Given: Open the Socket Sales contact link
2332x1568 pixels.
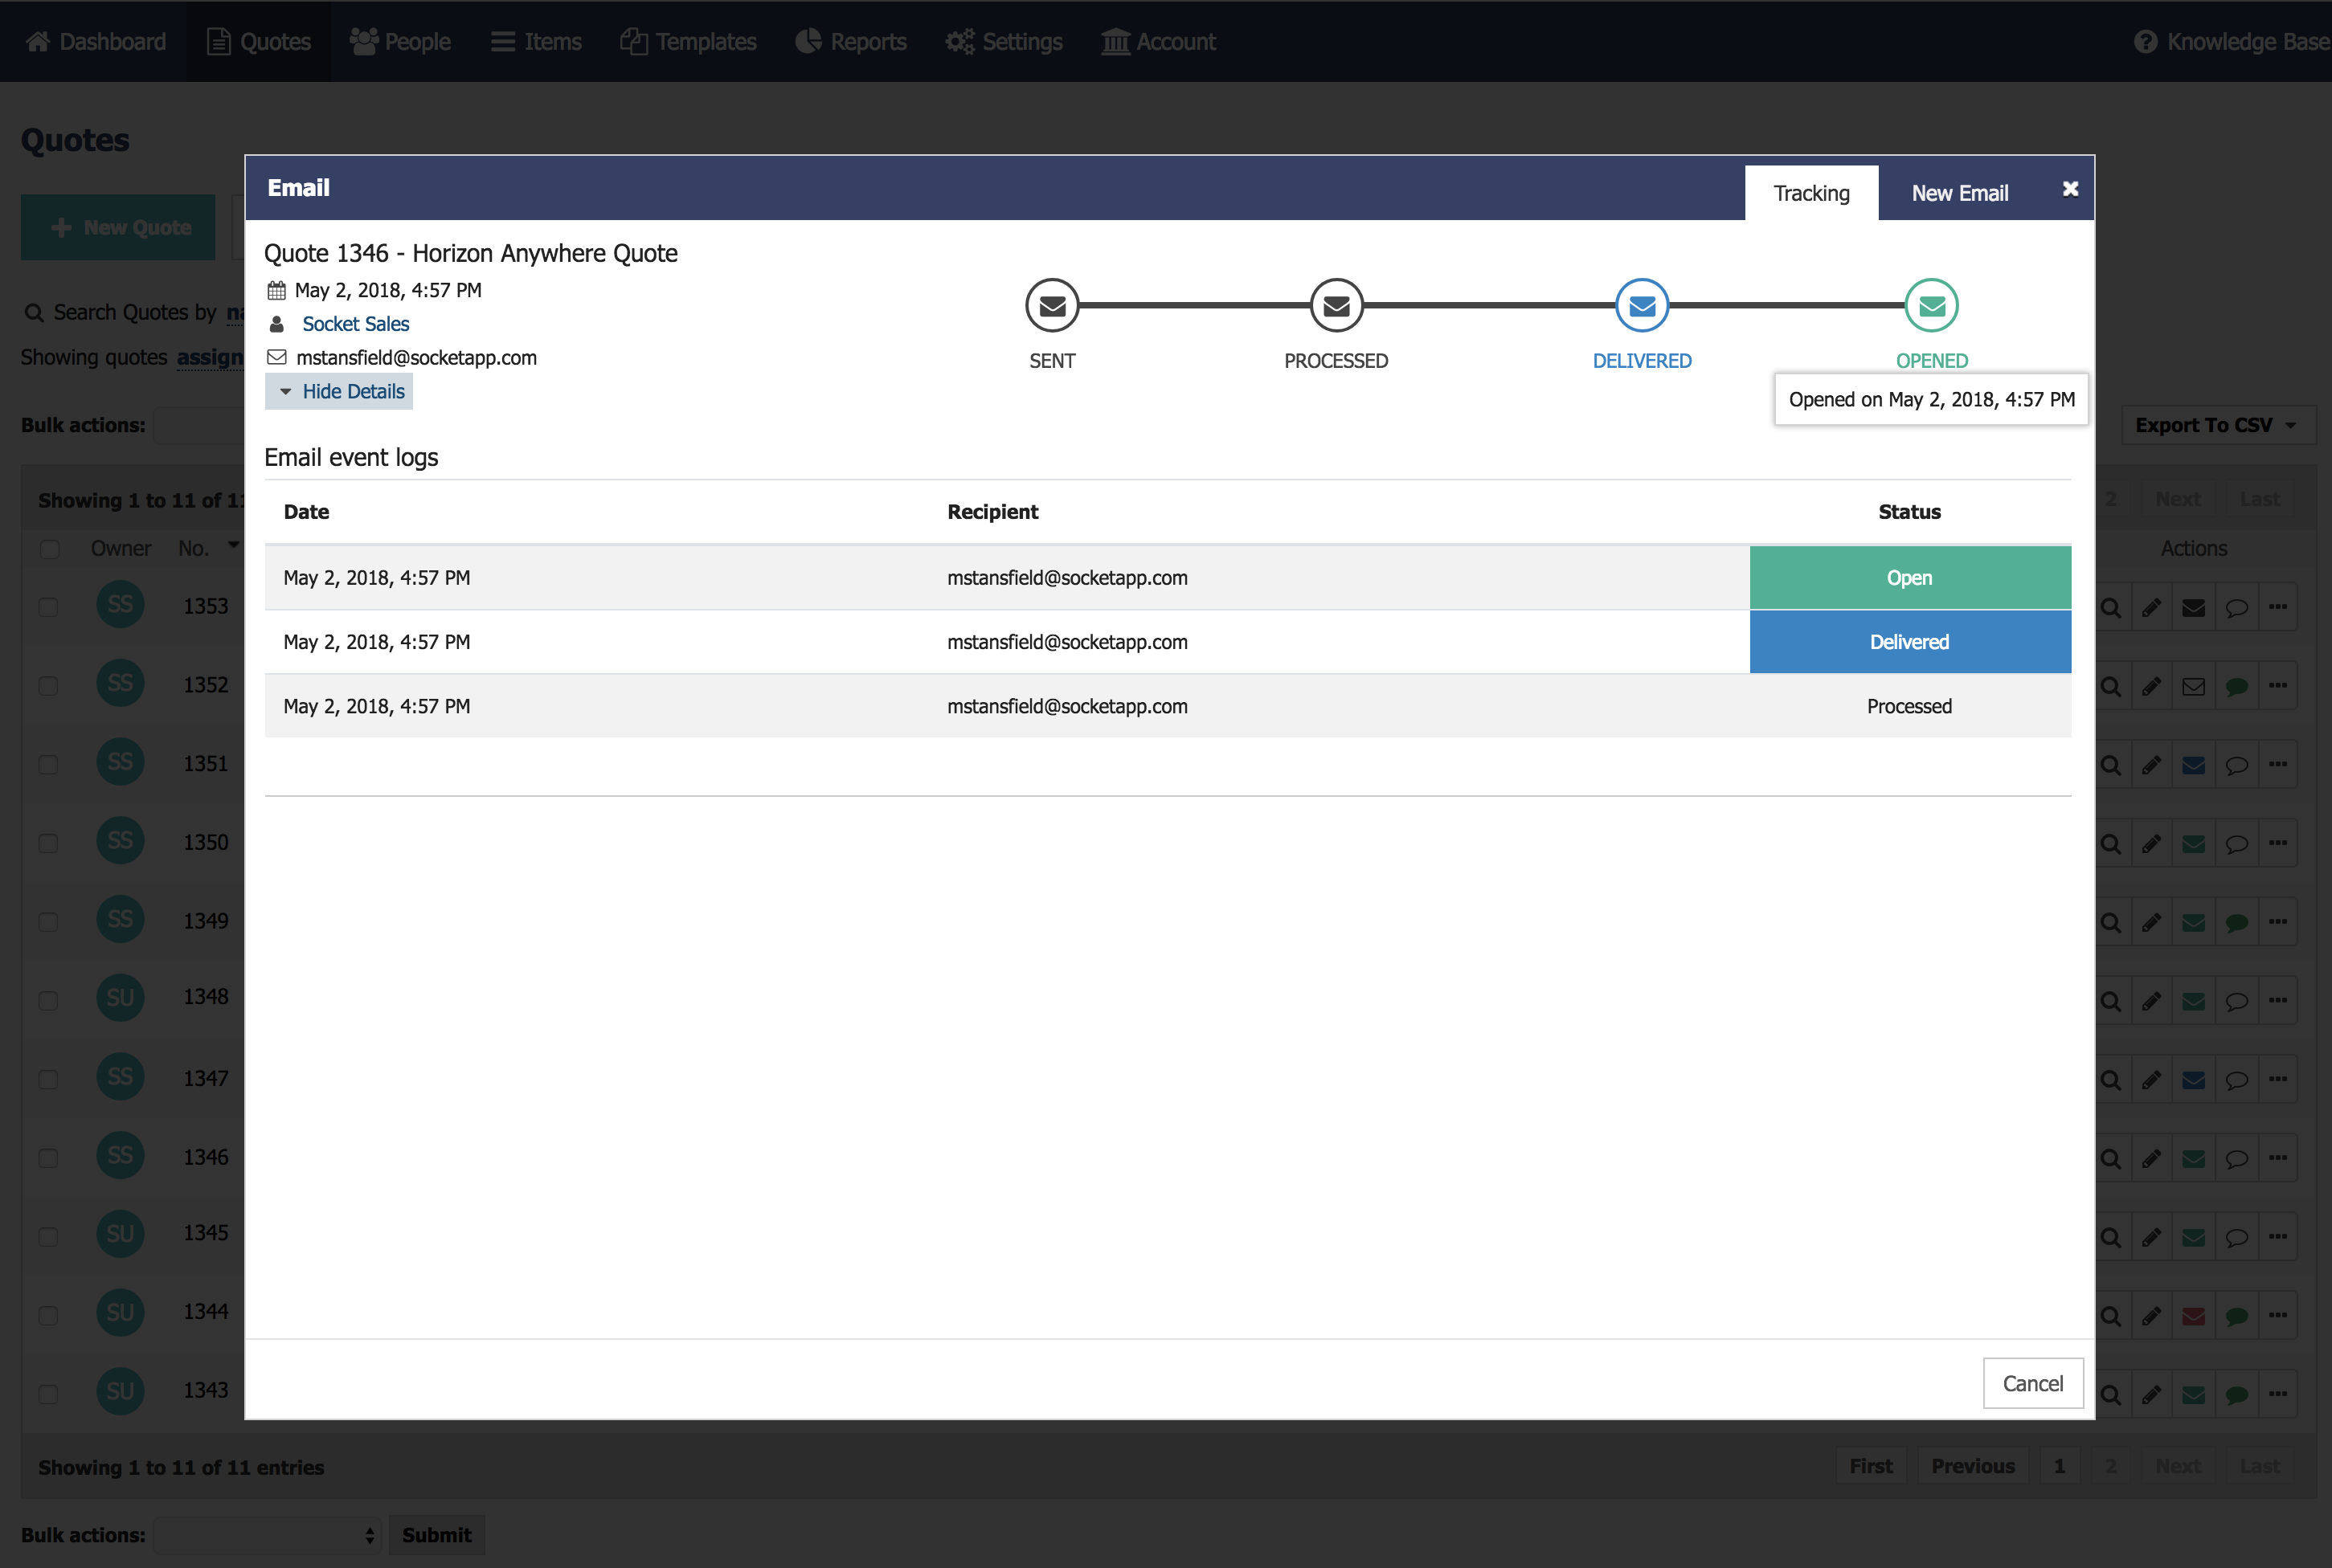Looking at the screenshot, I should (x=356, y=324).
